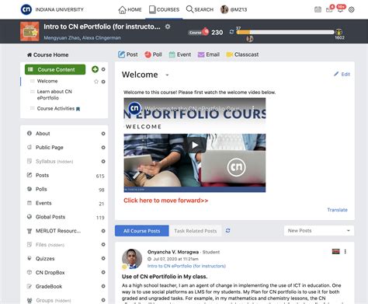Switch to the Task Related Posts tab

click(x=196, y=231)
